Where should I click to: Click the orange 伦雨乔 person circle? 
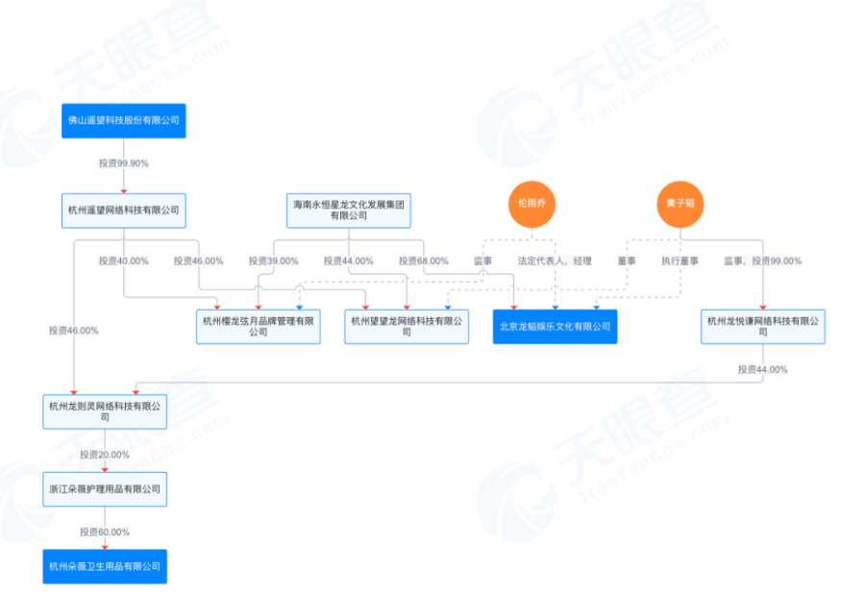(531, 204)
